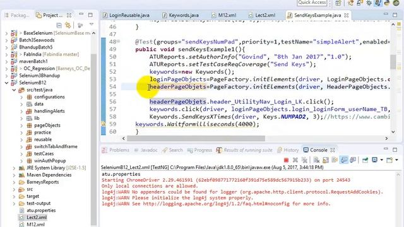This screenshot has height=227, width=404.
Task: Toggle Link with Editor in Project Explorer
Action: pos(68,25)
